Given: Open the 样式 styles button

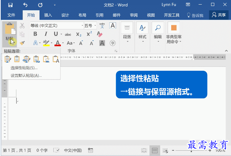Looking at the screenshot, I should click(x=142, y=33).
